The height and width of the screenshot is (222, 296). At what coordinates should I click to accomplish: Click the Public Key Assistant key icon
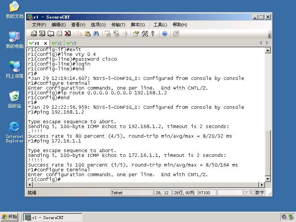point(153,34)
